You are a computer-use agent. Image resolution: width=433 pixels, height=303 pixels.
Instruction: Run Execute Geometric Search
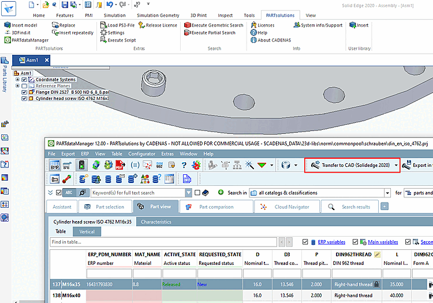pyautogui.click(x=188, y=25)
